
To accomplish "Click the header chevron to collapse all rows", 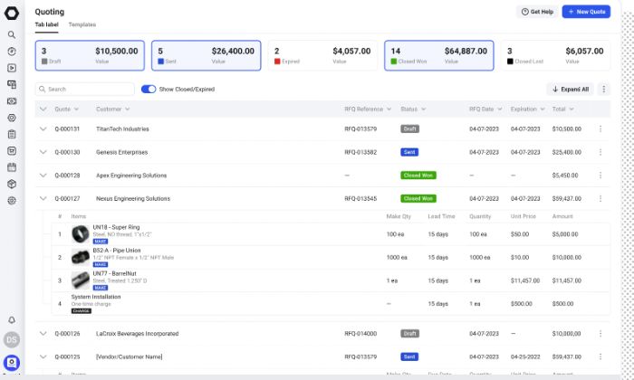I will click(43, 109).
